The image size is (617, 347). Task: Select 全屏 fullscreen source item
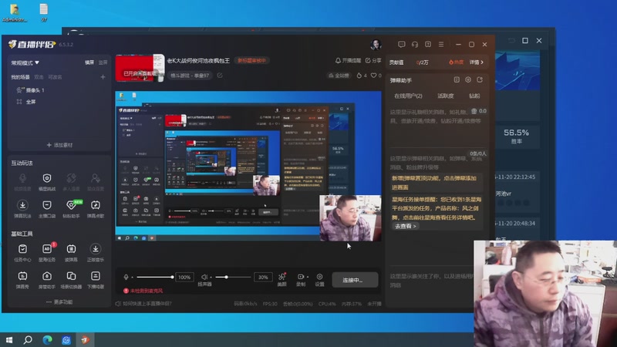pos(26,102)
